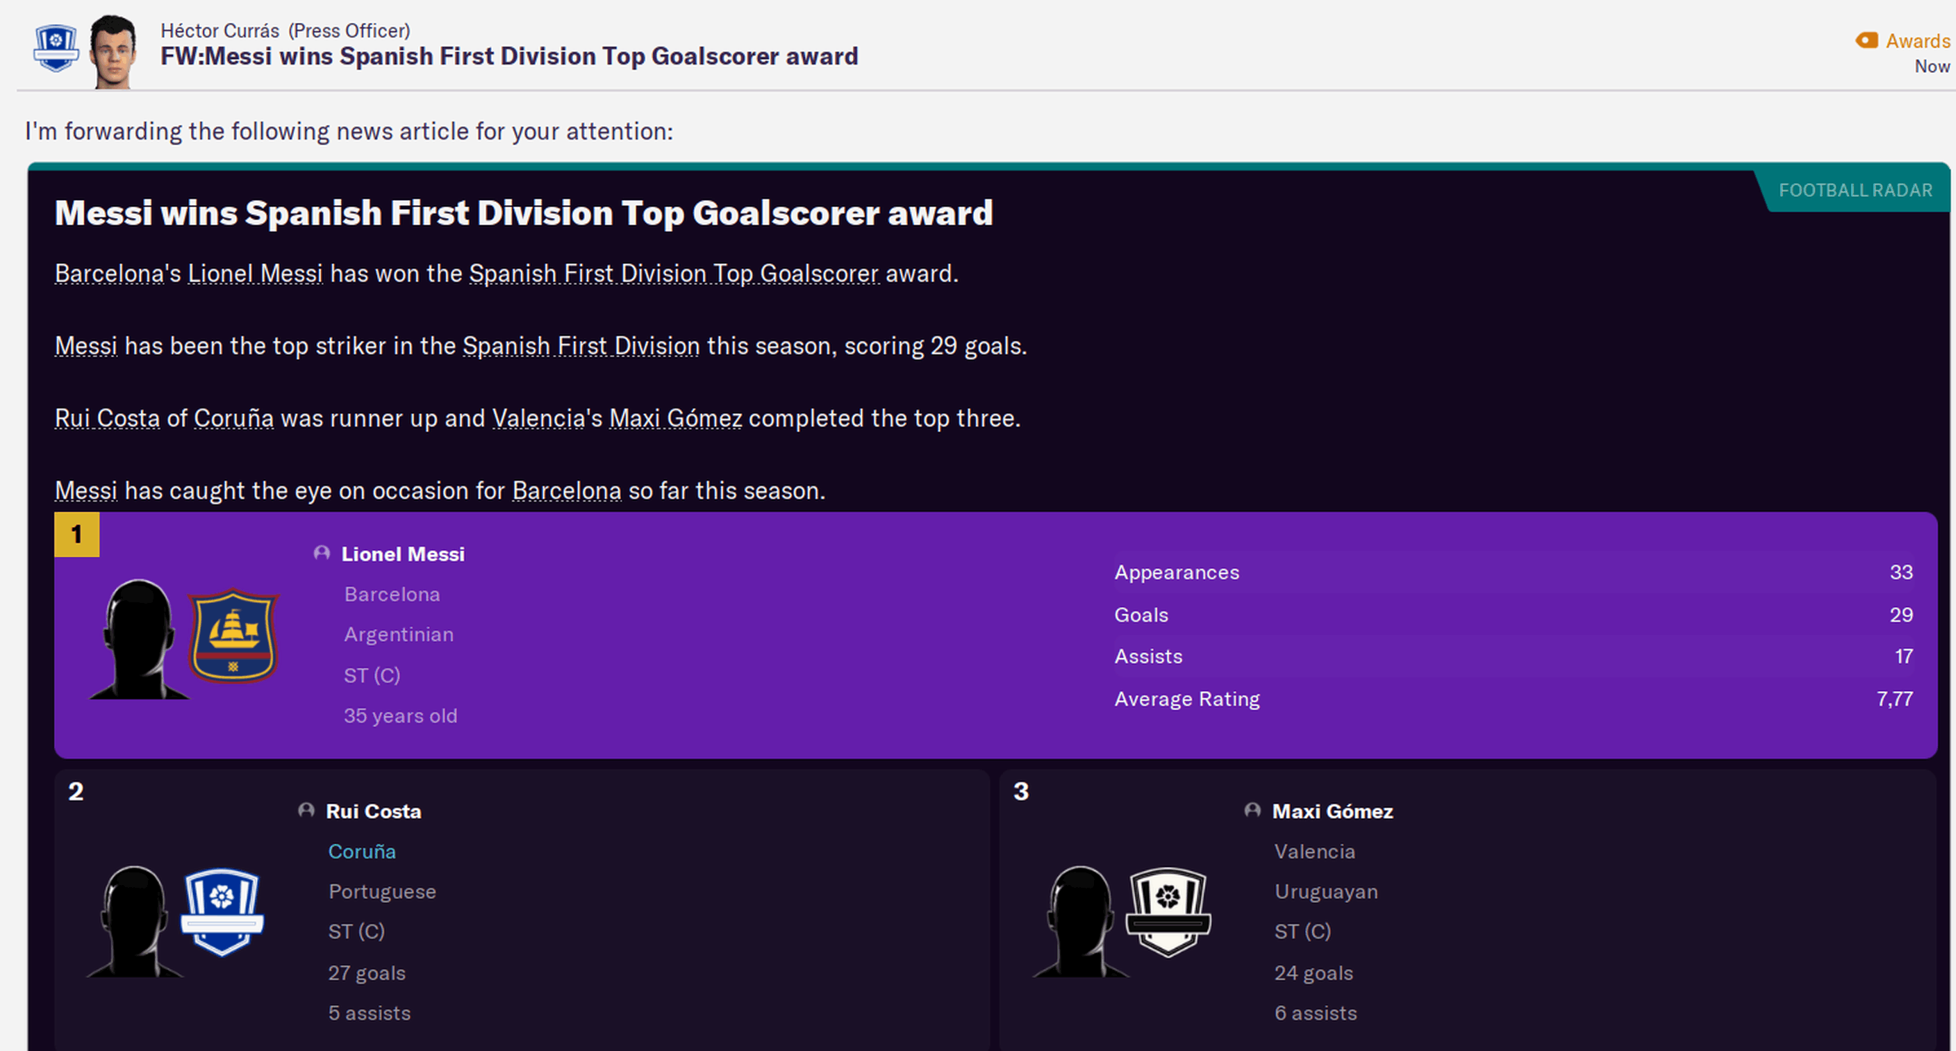Image resolution: width=1956 pixels, height=1051 pixels.
Task: Click person icon beside Lionel Messi name
Action: pyautogui.click(x=322, y=554)
